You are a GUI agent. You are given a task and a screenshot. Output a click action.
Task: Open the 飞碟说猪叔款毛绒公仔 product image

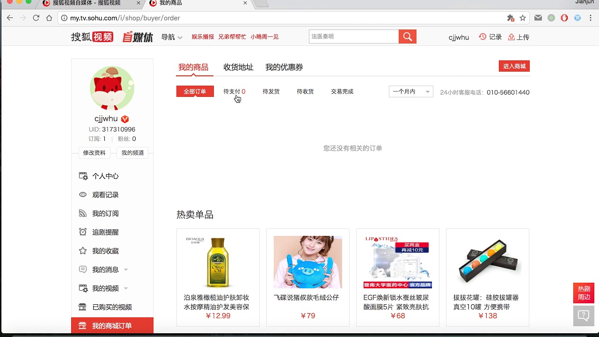308,262
